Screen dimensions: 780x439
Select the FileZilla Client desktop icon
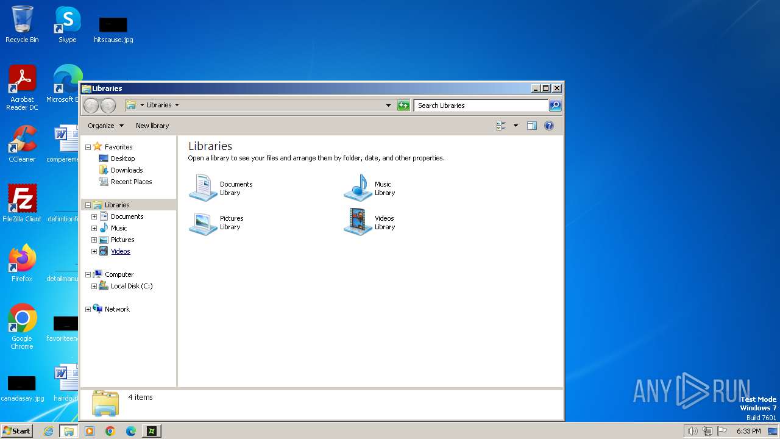22,204
